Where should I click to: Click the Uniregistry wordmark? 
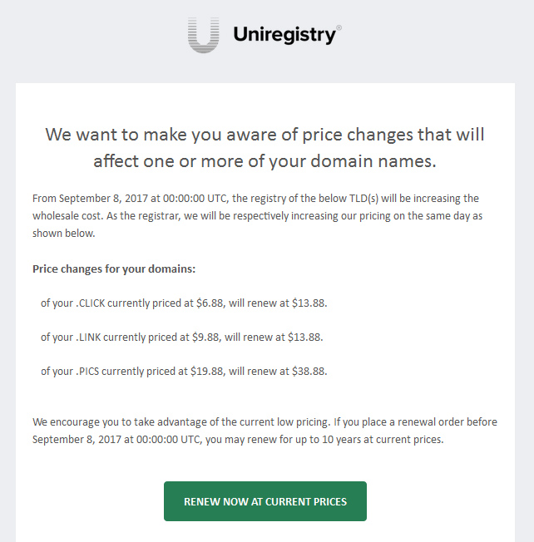(x=284, y=35)
